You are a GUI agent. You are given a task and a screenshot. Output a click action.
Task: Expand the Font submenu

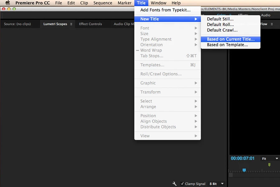(168, 28)
